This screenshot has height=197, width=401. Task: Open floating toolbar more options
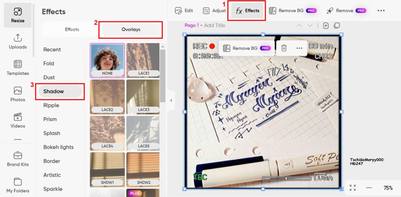(x=300, y=48)
